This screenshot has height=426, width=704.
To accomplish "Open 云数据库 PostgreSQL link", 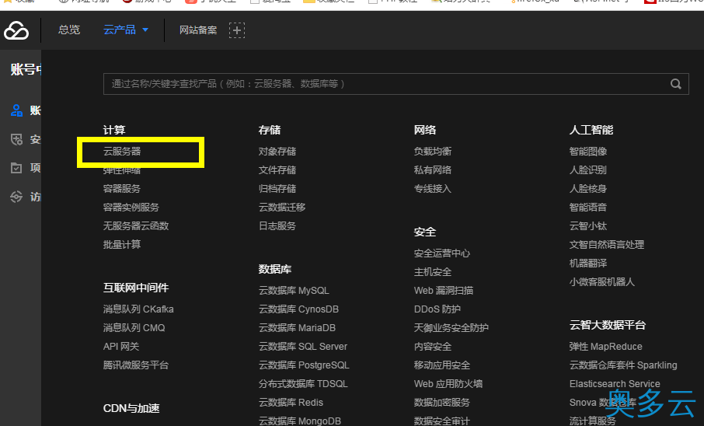I will (304, 365).
